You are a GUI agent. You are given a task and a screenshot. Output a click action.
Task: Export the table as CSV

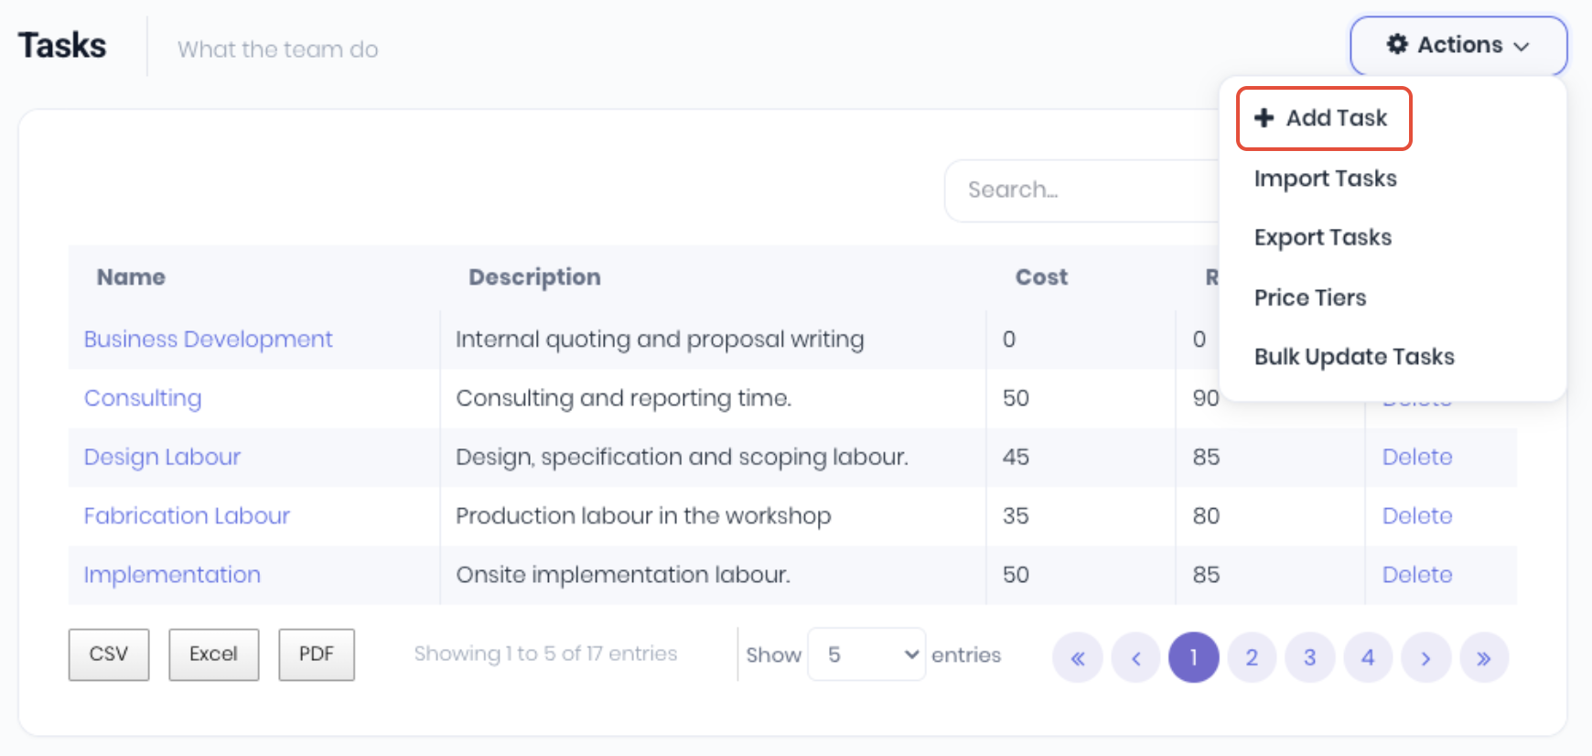click(109, 654)
